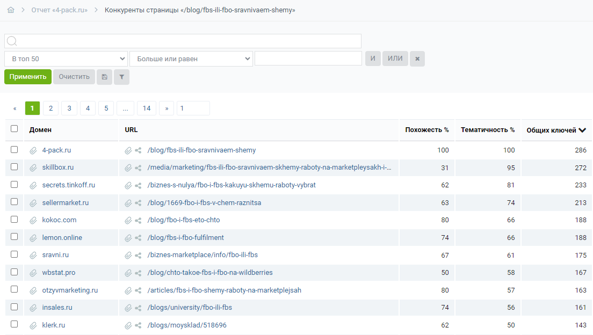Viewport: 593px width, 335px height.
Task: Open the insales.ru domain link
Action: click(57, 308)
